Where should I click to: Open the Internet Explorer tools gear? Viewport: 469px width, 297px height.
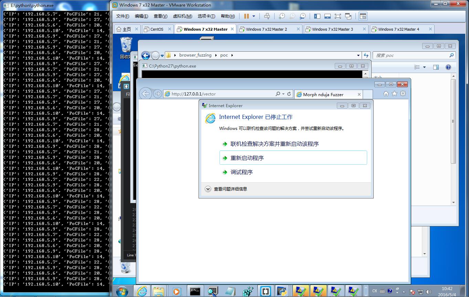pos(403,94)
